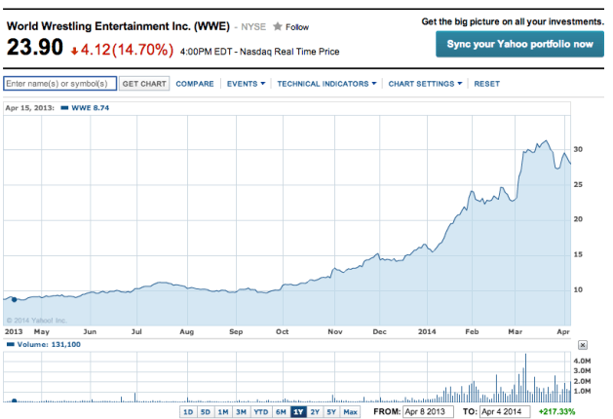Select the 5D time range
The width and height of the screenshot is (613, 419).
(205, 412)
